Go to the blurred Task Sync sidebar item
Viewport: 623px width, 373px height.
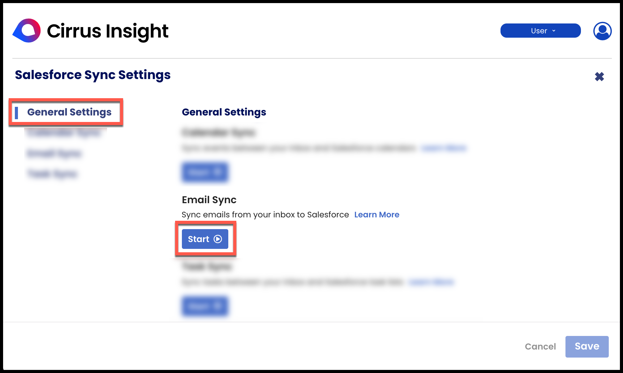point(52,174)
